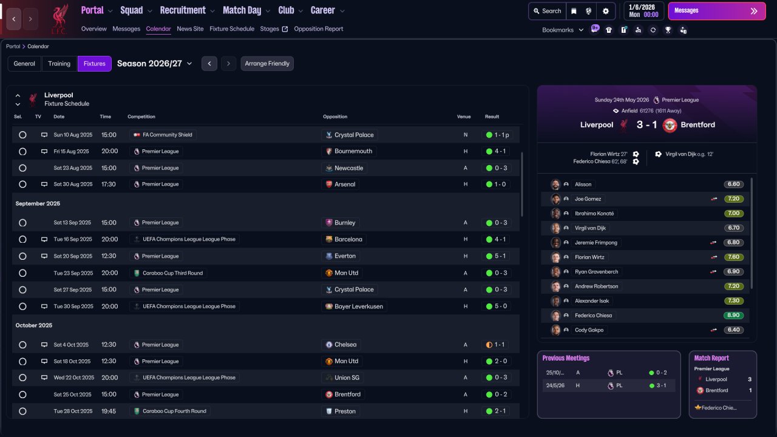Click the player ratings list scrollbar
This screenshot has width=777, height=437.
752,233
